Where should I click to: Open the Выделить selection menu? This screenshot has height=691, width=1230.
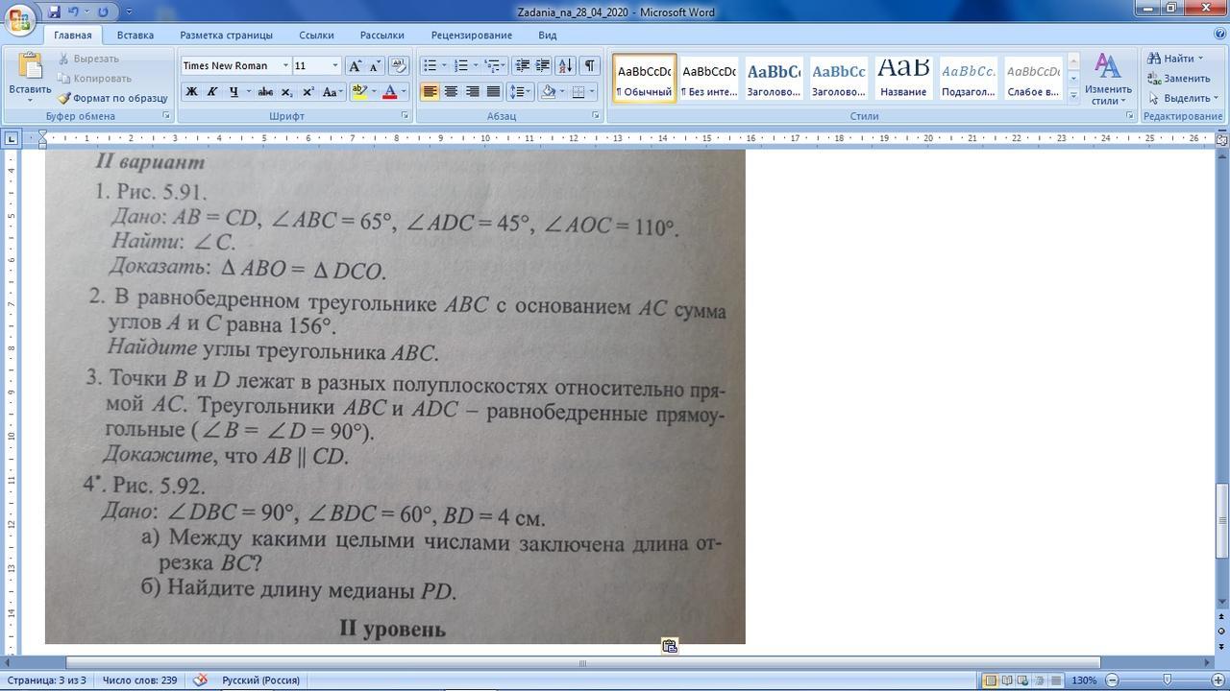click(1182, 98)
